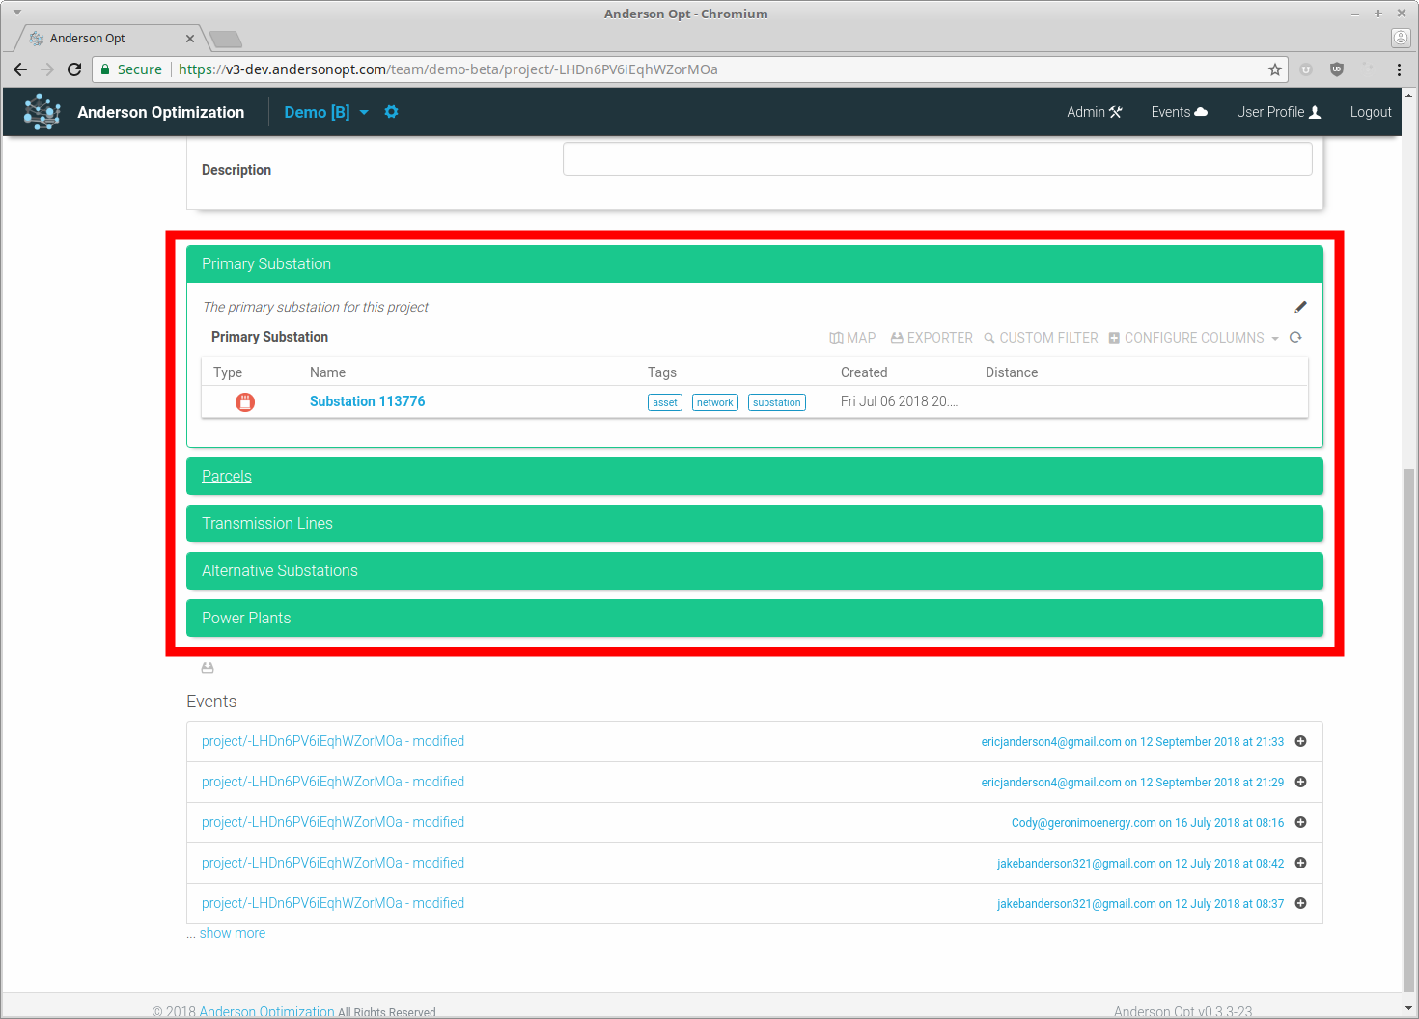Click show more events link
The image size is (1419, 1019).
[232, 933]
